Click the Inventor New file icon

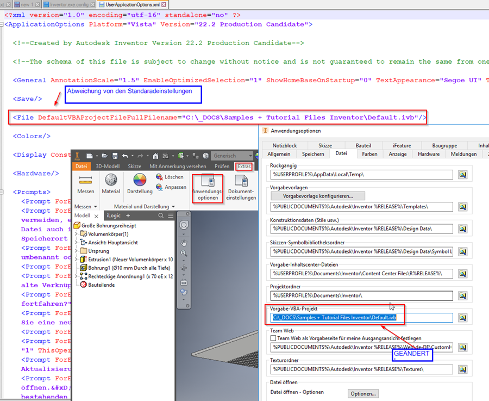click(x=90, y=156)
